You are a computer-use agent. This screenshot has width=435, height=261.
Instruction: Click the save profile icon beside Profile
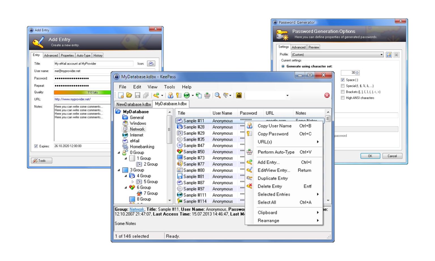coord(389,55)
